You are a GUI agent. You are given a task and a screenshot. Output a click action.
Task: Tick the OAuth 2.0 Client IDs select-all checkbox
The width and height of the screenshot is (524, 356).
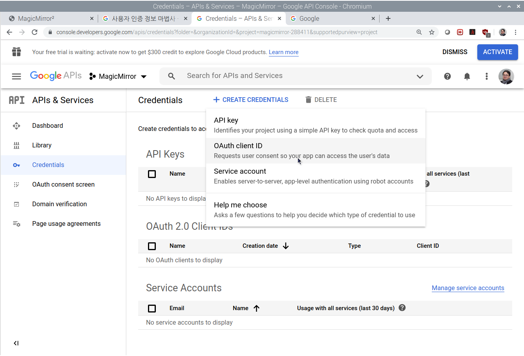point(152,246)
